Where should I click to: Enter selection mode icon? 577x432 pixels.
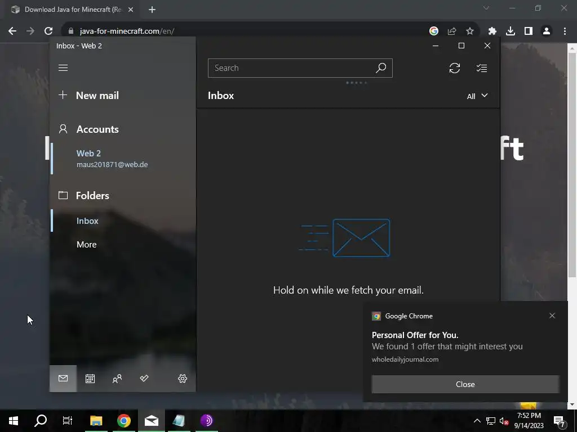point(482,68)
